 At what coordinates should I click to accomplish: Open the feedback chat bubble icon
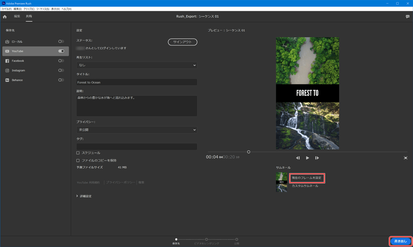pos(407,16)
